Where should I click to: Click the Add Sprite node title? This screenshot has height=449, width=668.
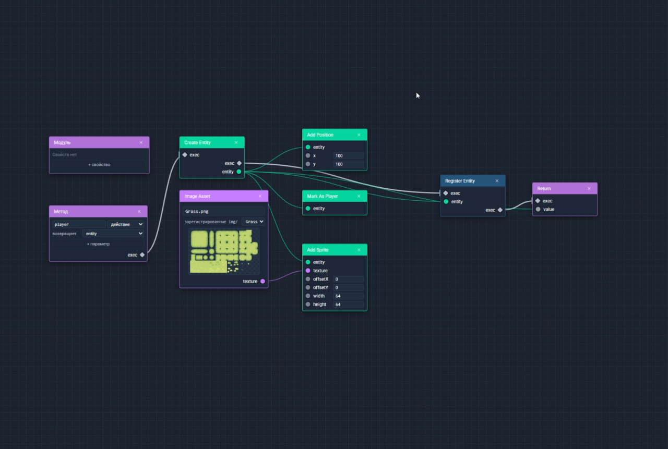tap(318, 250)
